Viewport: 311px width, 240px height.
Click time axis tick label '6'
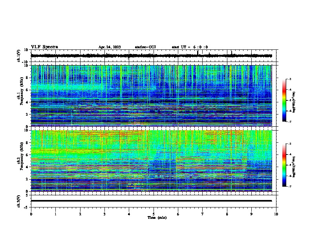pos(178,214)
